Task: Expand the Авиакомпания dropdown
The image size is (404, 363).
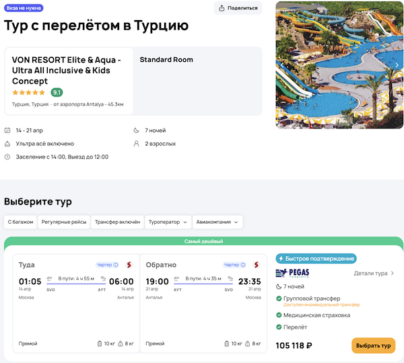Action: [x=217, y=222]
